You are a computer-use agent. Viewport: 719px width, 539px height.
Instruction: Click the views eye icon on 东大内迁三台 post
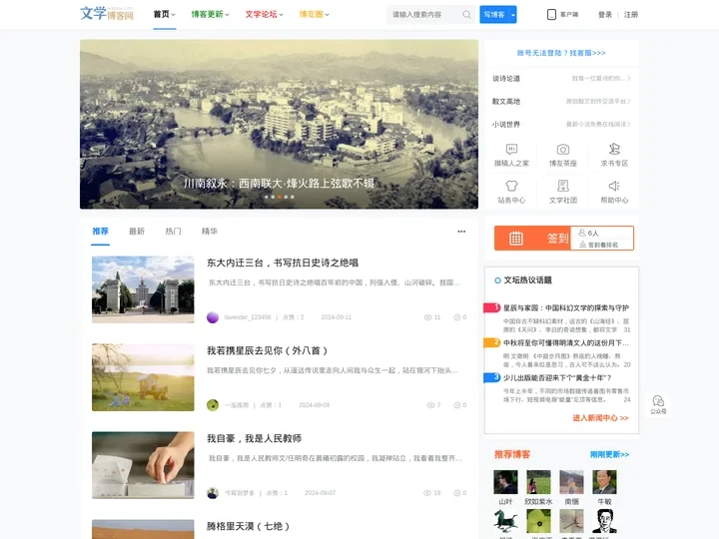click(x=427, y=317)
